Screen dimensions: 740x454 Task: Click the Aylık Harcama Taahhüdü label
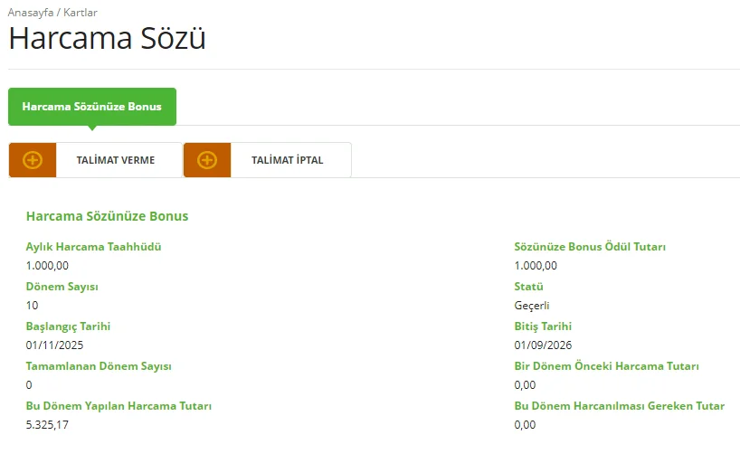coord(94,246)
